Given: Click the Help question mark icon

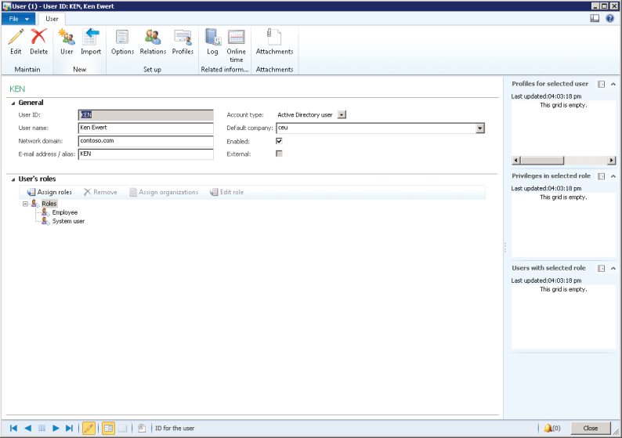Looking at the screenshot, I should coord(609,18).
